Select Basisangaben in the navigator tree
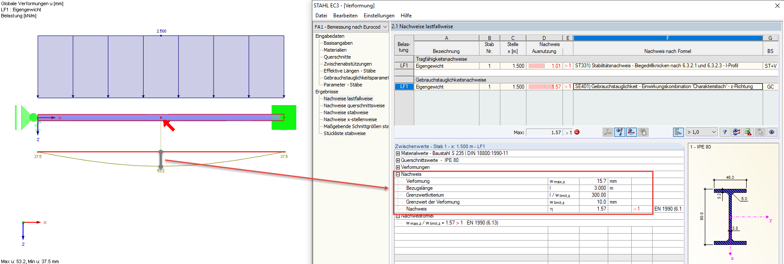The height and width of the screenshot is (264, 784). point(338,43)
